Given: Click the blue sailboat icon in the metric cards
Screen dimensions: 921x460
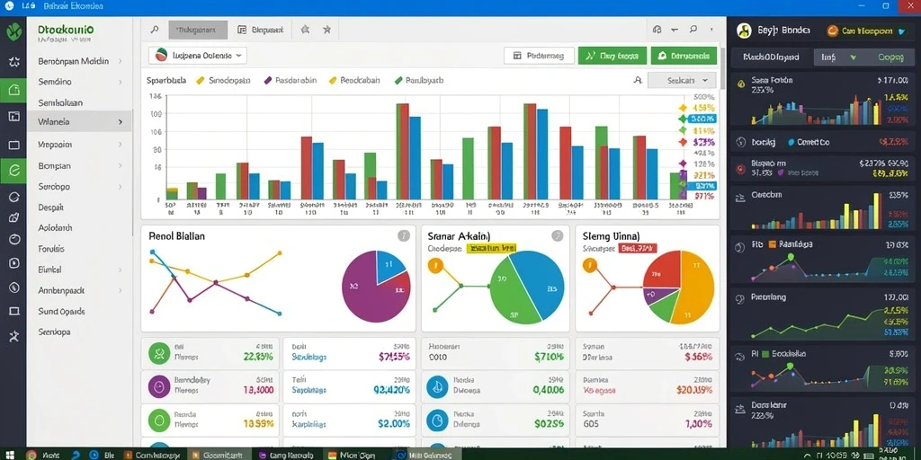Looking at the screenshot, I should pyautogui.click(x=437, y=385).
